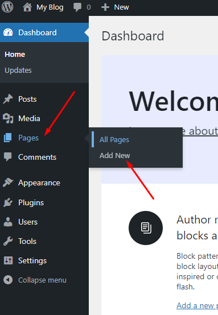The width and height of the screenshot is (218, 315).
Task: Click the Collapse menu arrow icon
Action: pos(8,280)
